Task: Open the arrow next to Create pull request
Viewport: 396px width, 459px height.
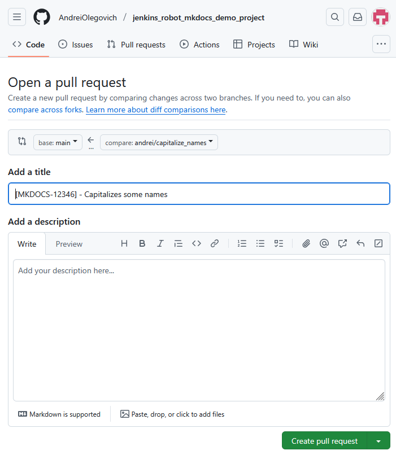Action: (378, 440)
